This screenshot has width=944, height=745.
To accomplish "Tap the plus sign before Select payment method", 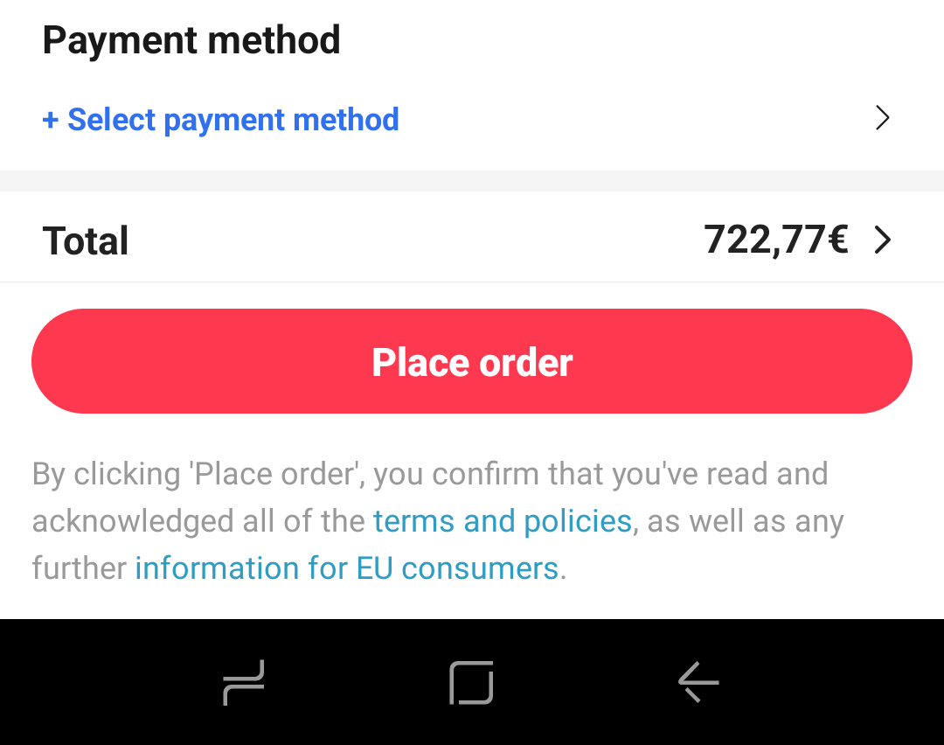I will click(51, 120).
